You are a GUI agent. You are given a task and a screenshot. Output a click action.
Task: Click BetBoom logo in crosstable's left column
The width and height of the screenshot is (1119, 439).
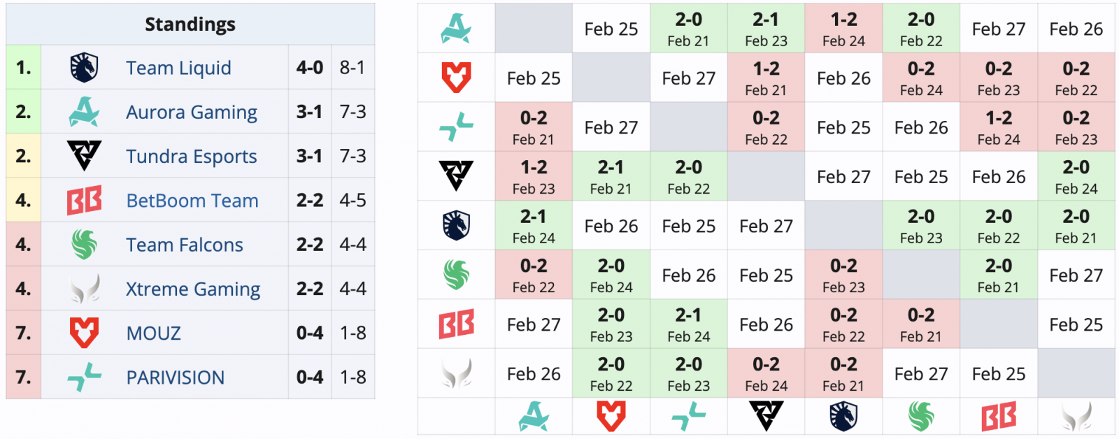tap(456, 325)
